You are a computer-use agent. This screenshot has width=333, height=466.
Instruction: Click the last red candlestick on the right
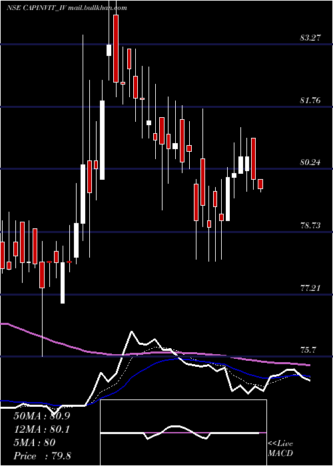pos(260,184)
